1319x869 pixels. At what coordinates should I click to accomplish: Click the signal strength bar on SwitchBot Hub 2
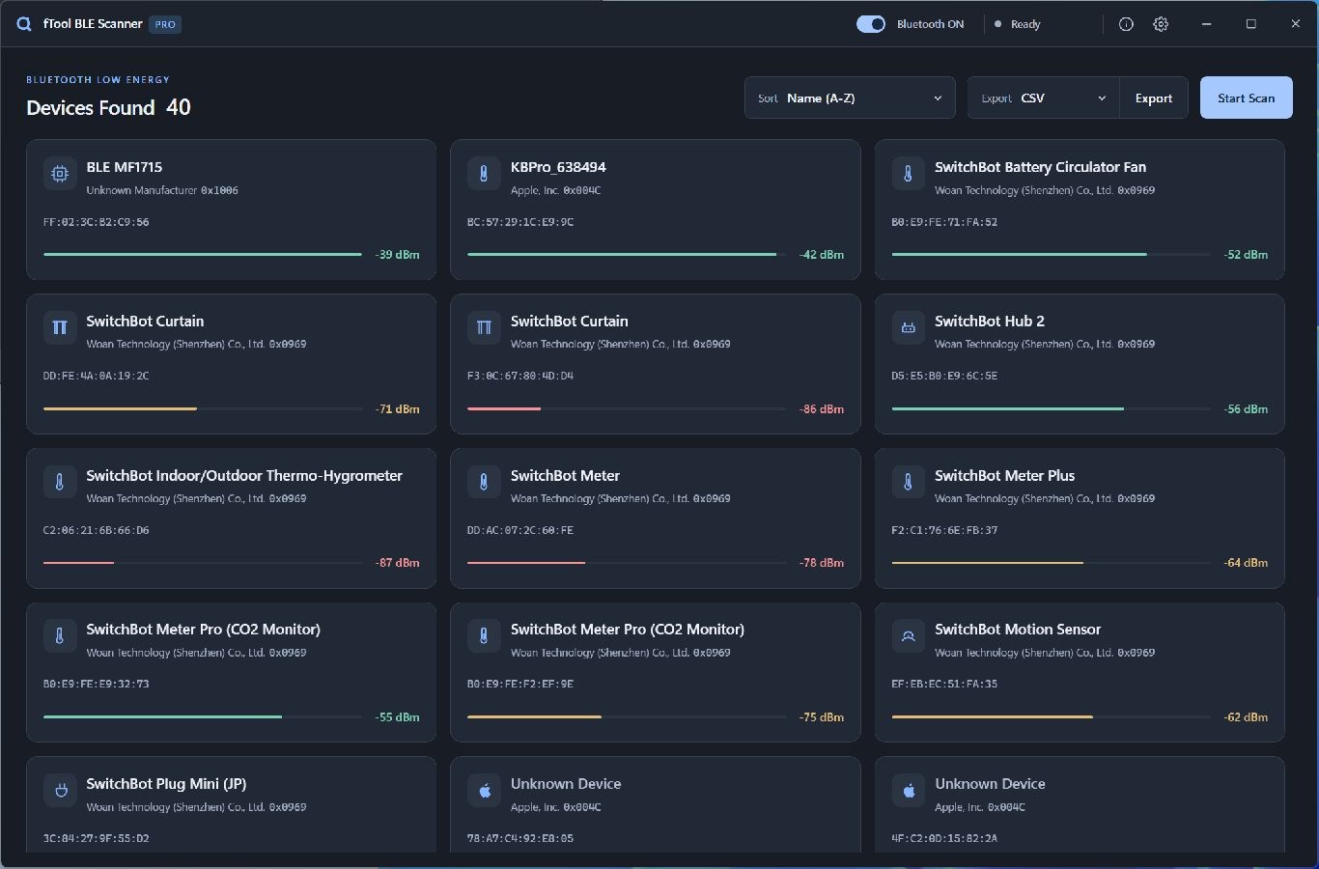[1052, 408]
